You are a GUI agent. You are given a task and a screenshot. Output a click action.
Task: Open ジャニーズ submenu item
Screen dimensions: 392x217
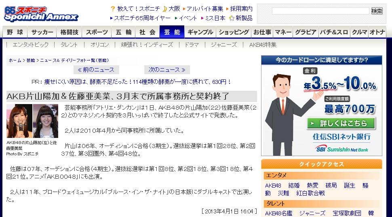224,45
